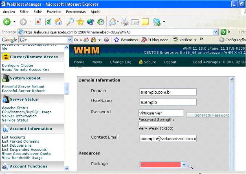
Task: Click the Google toolbar logo
Action: point(9,40)
